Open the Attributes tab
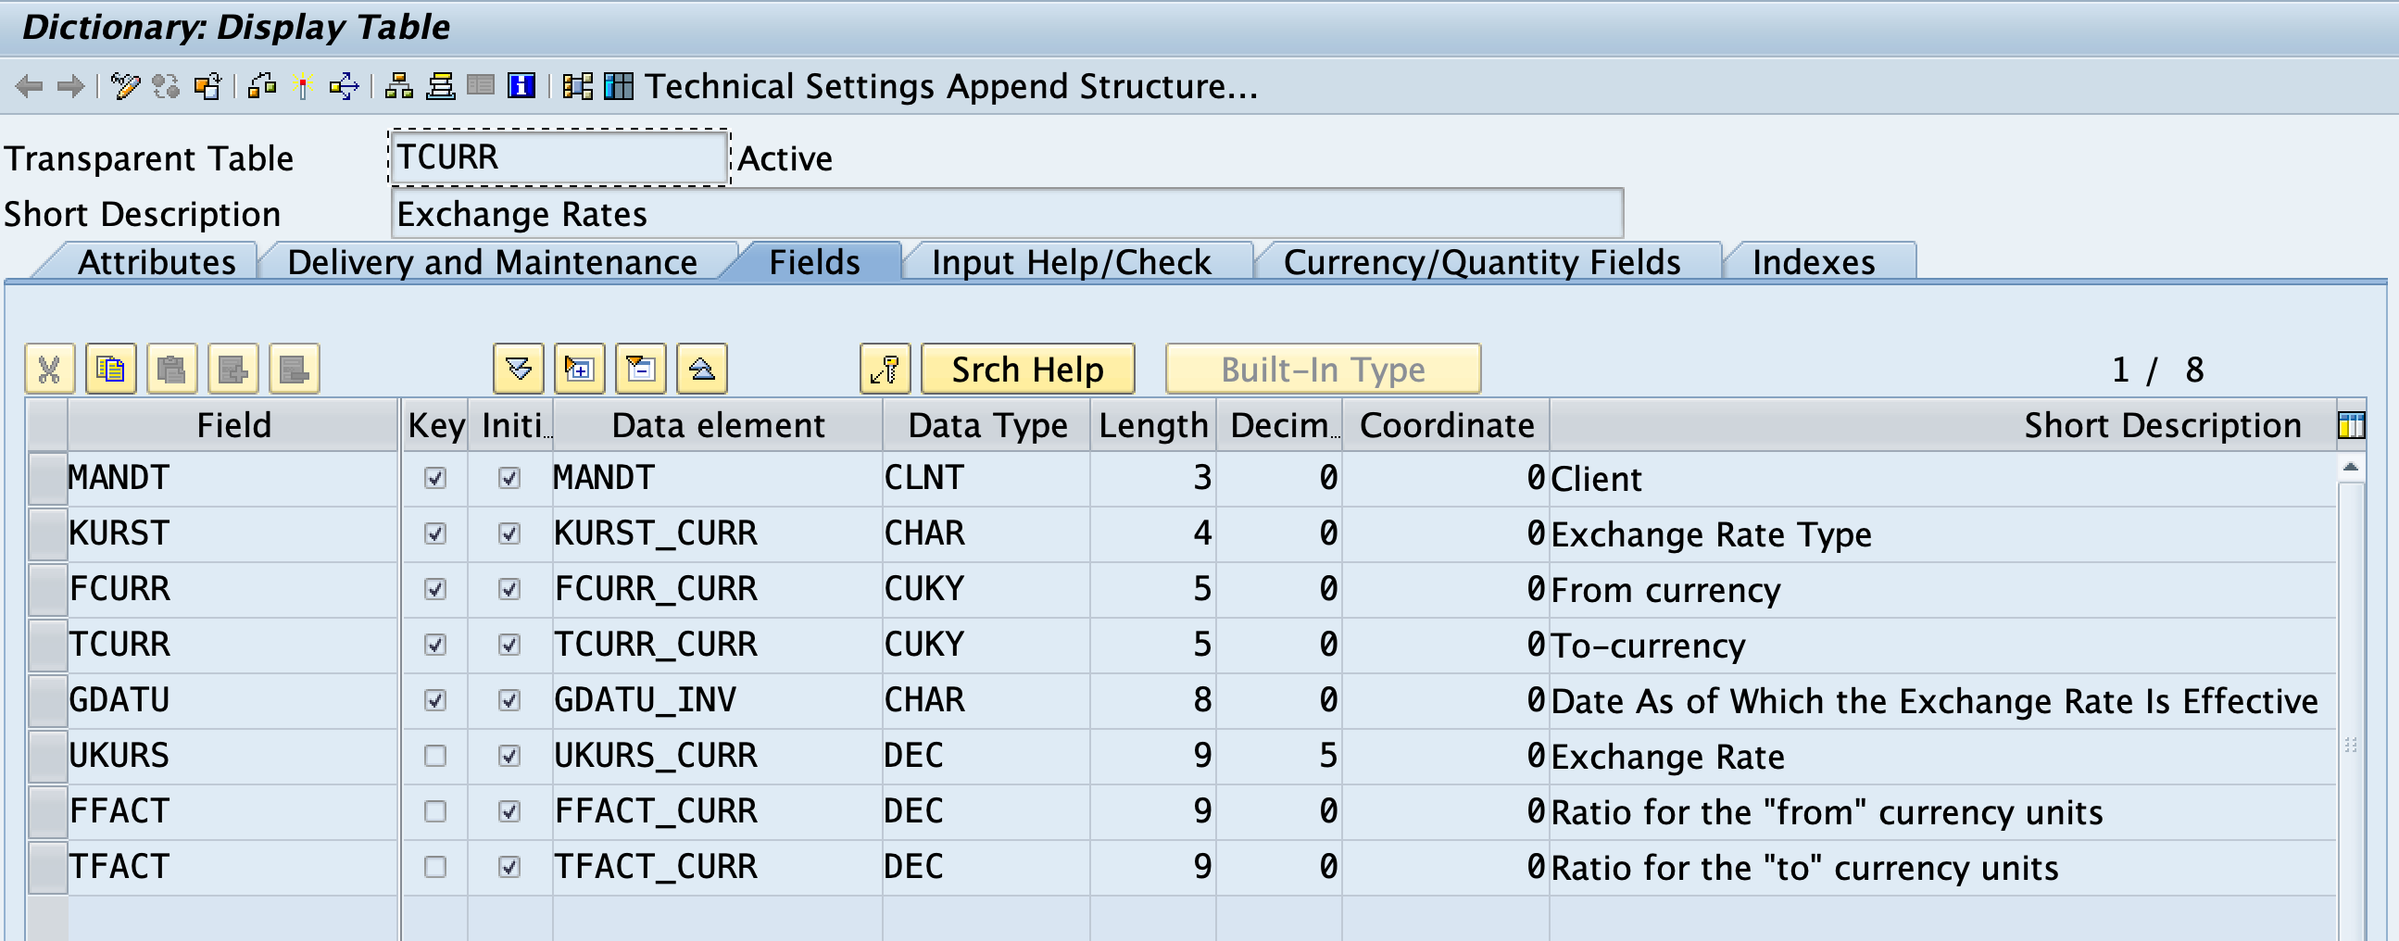The image size is (2399, 941). 157,262
